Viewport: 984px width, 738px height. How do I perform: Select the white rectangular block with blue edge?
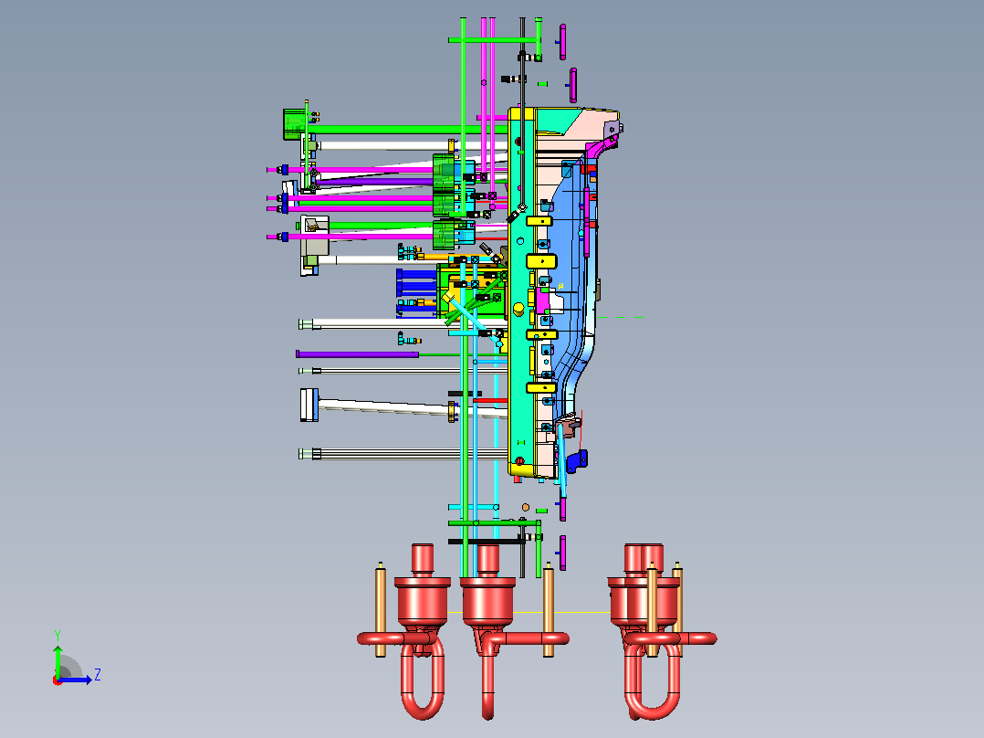tap(309, 406)
